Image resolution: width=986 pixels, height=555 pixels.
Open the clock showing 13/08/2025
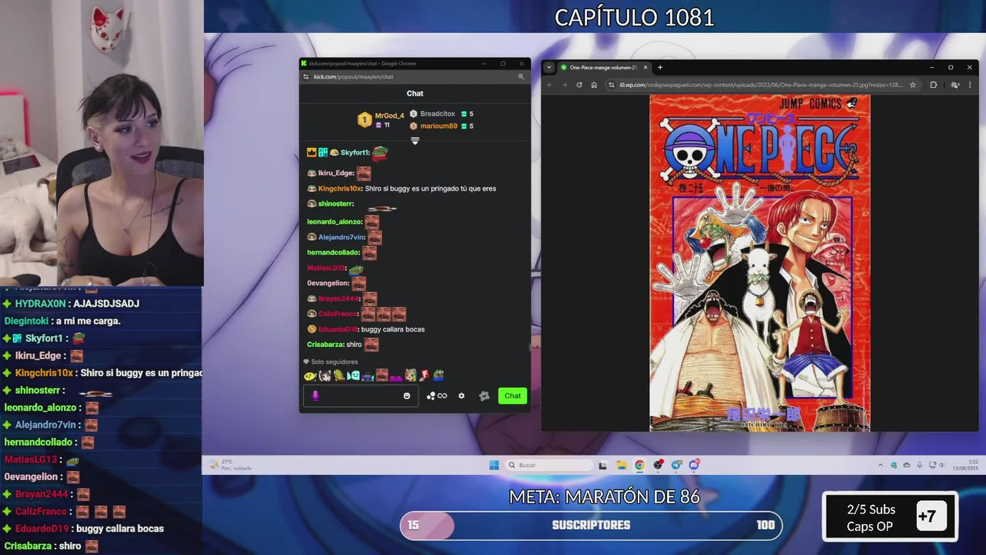(x=965, y=465)
